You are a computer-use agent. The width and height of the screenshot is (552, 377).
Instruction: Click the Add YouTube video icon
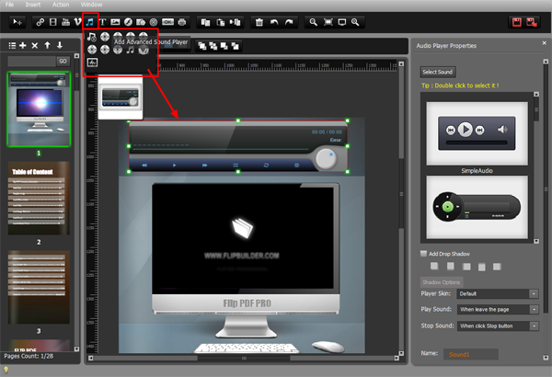[65, 22]
